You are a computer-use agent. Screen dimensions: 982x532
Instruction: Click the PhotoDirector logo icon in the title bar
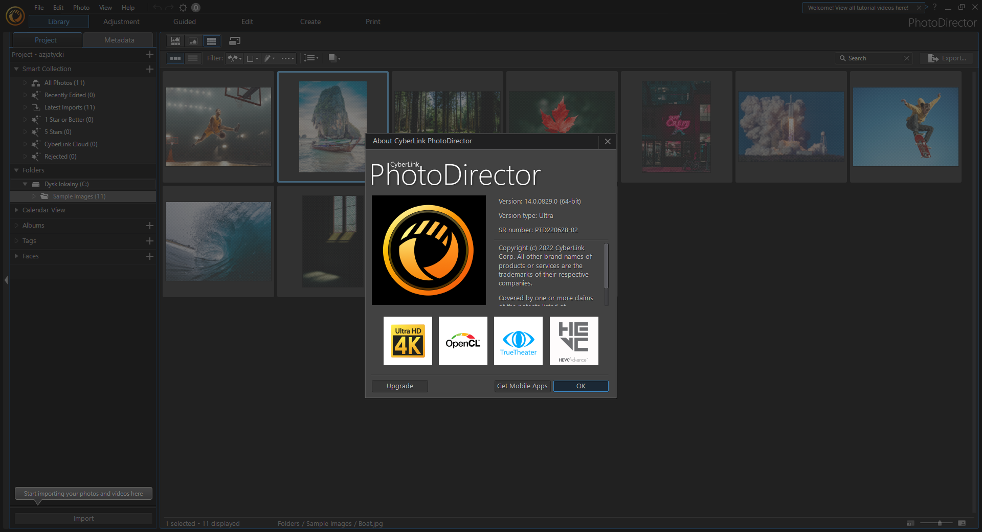click(x=15, y=16)
